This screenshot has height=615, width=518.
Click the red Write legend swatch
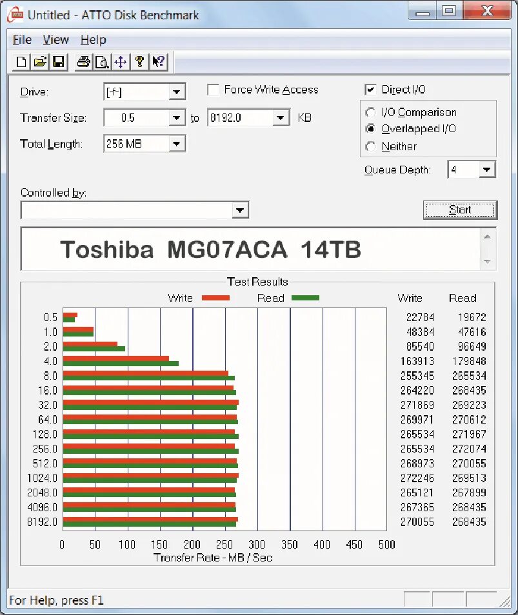tap(215, 298)
